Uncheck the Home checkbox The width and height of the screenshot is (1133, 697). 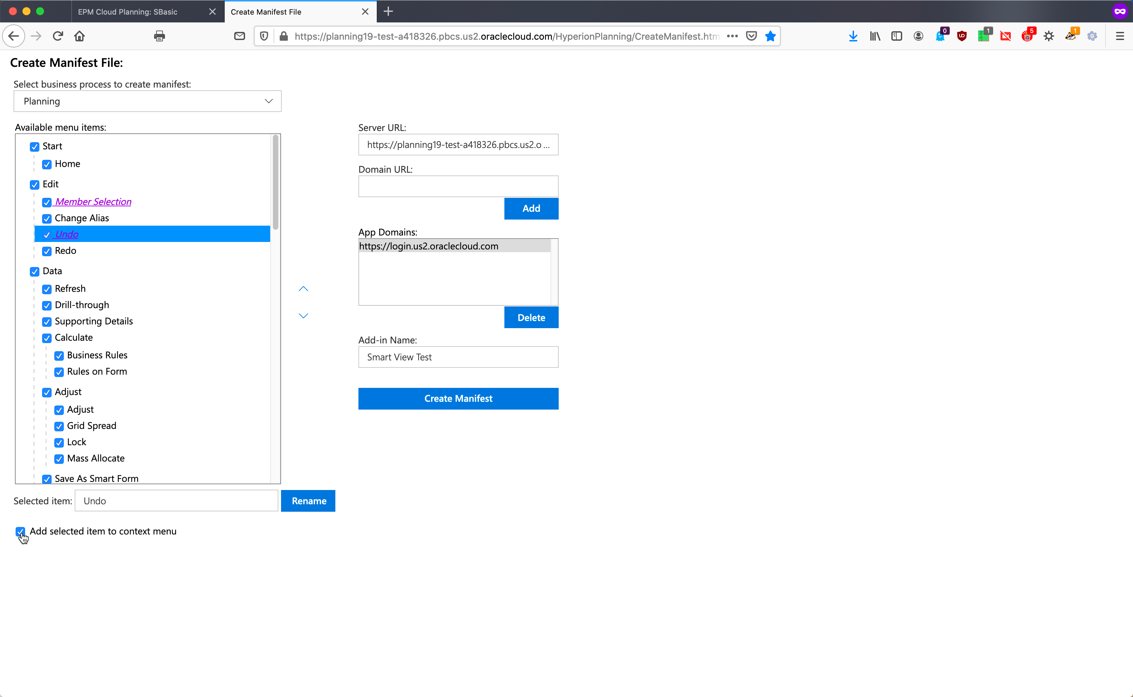(47, 165)
